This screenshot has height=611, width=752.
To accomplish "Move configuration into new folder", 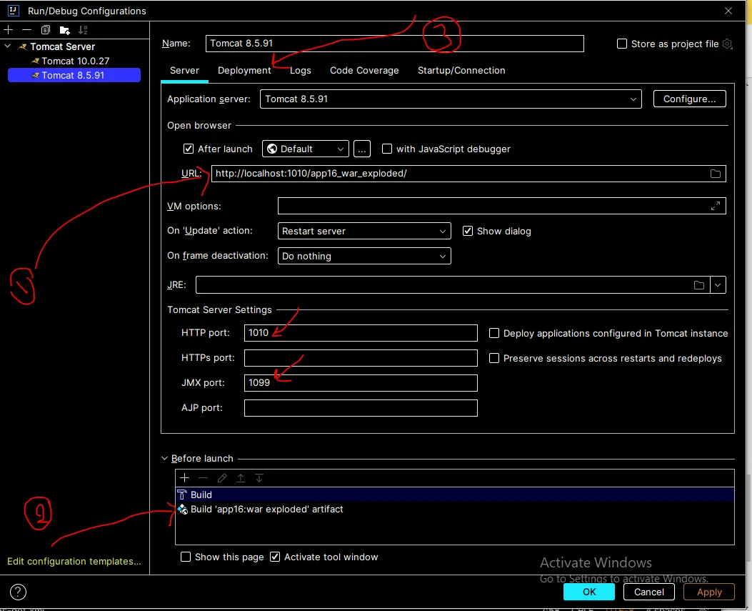I will coord(64,30).
